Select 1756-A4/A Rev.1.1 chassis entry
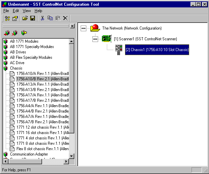 coord(43,106)
